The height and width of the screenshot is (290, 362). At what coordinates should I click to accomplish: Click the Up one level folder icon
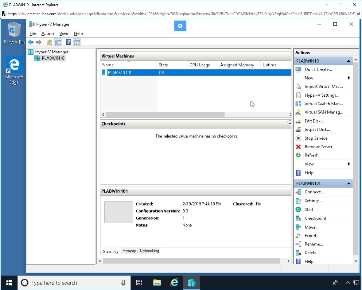(x=49, y=42)
